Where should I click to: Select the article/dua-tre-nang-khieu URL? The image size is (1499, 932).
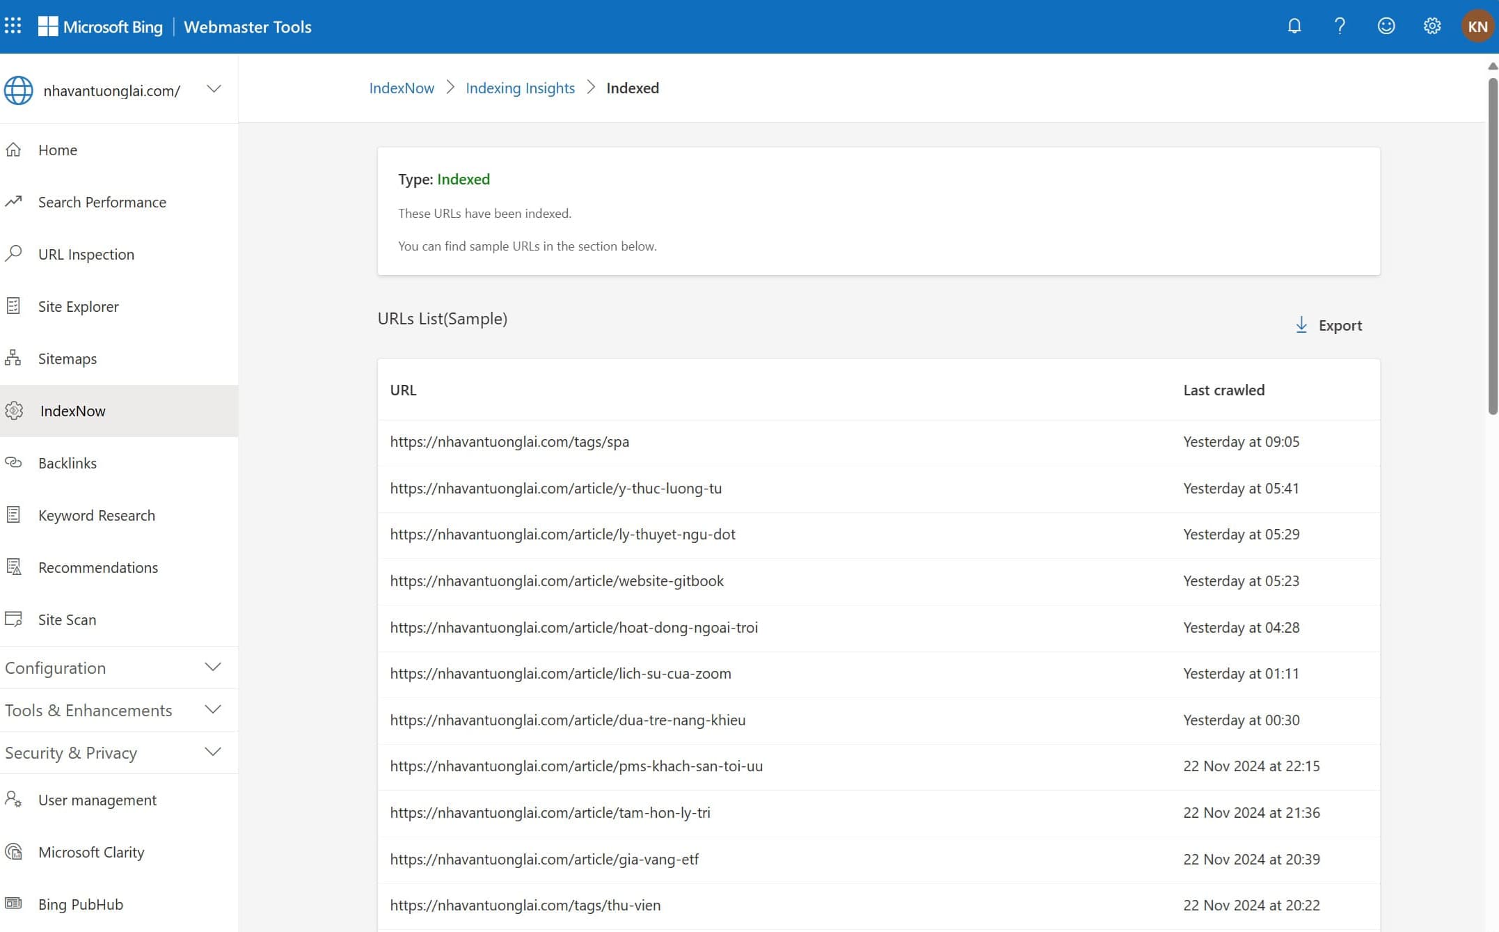tap(567, 720)
